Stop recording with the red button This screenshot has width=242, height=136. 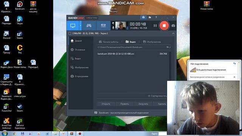(164, 26)
